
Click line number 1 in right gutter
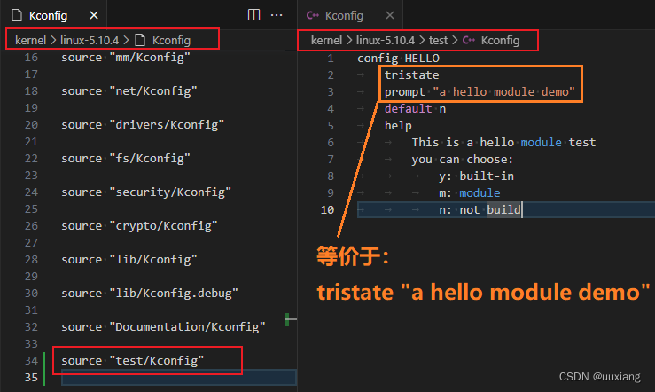click(331, 58)
